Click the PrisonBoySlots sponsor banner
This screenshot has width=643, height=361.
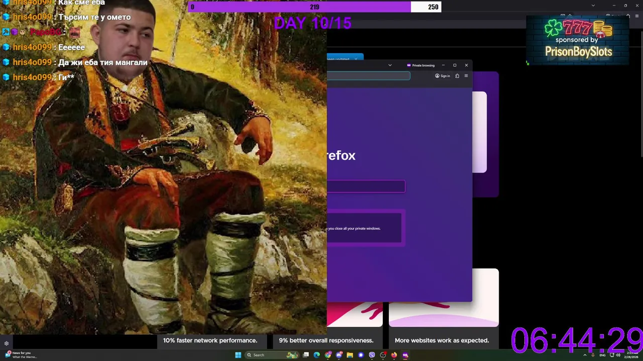coord(578,40)
